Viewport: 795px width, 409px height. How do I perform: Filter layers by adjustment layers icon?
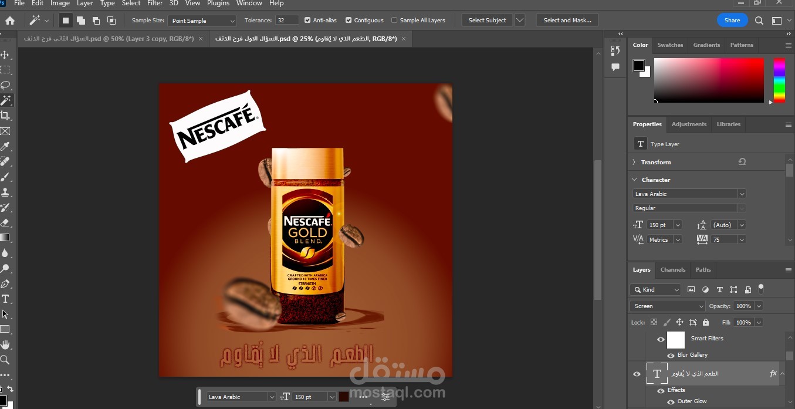(705, 289)
